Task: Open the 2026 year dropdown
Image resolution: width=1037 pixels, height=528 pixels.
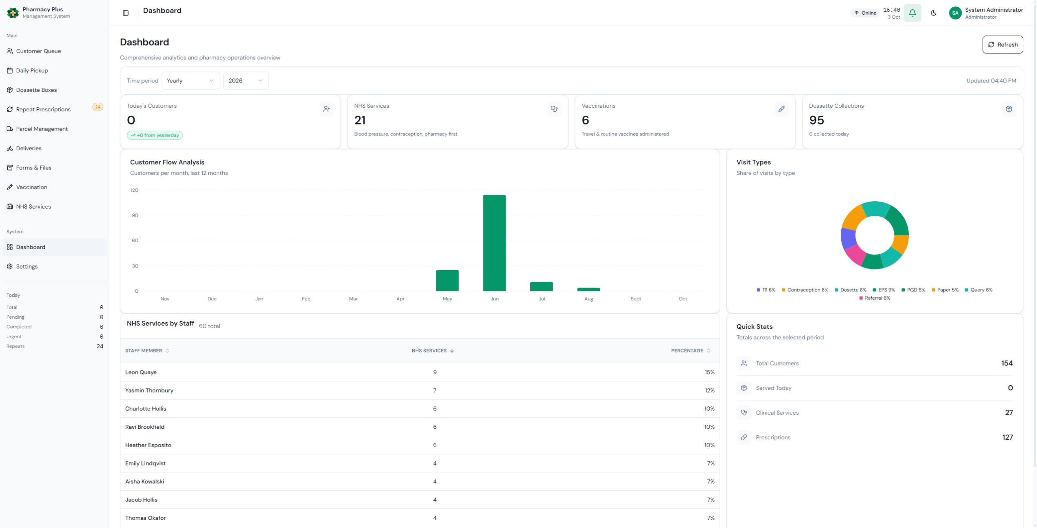Action: (x=246, y=80)
